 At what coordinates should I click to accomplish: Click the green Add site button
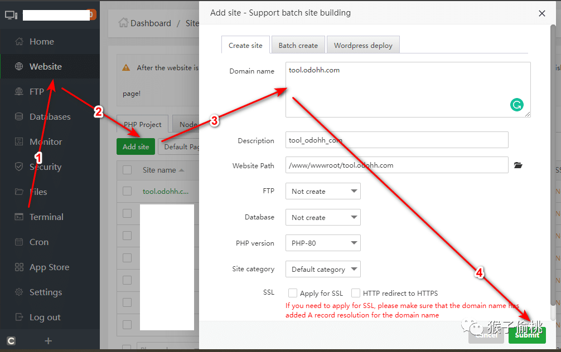pos(136,147)
